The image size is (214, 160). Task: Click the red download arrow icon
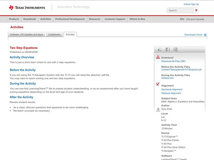coord(158,57)
